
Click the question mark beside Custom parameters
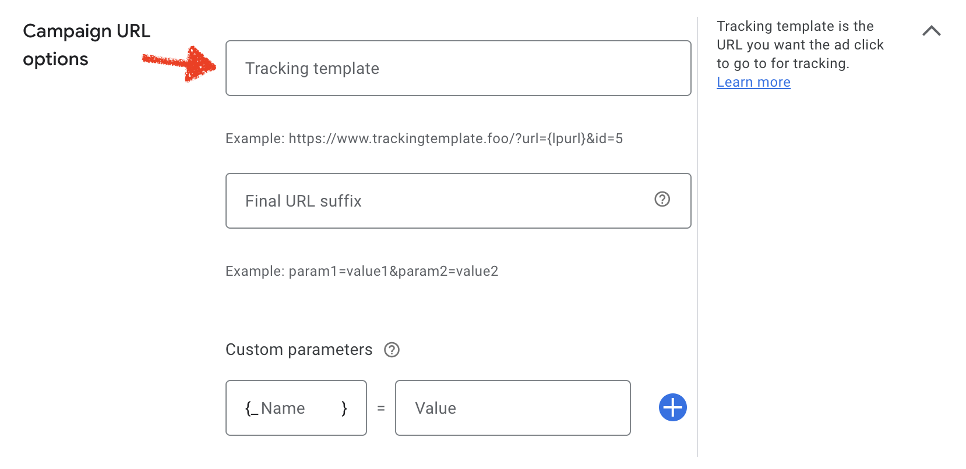(x=392, y=350)
